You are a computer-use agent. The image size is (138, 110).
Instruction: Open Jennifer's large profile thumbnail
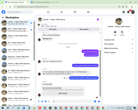coord(119,21)
